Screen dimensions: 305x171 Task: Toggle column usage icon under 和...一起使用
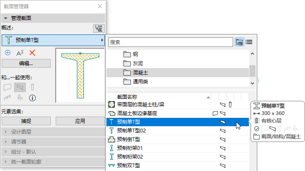click(32, 87)
